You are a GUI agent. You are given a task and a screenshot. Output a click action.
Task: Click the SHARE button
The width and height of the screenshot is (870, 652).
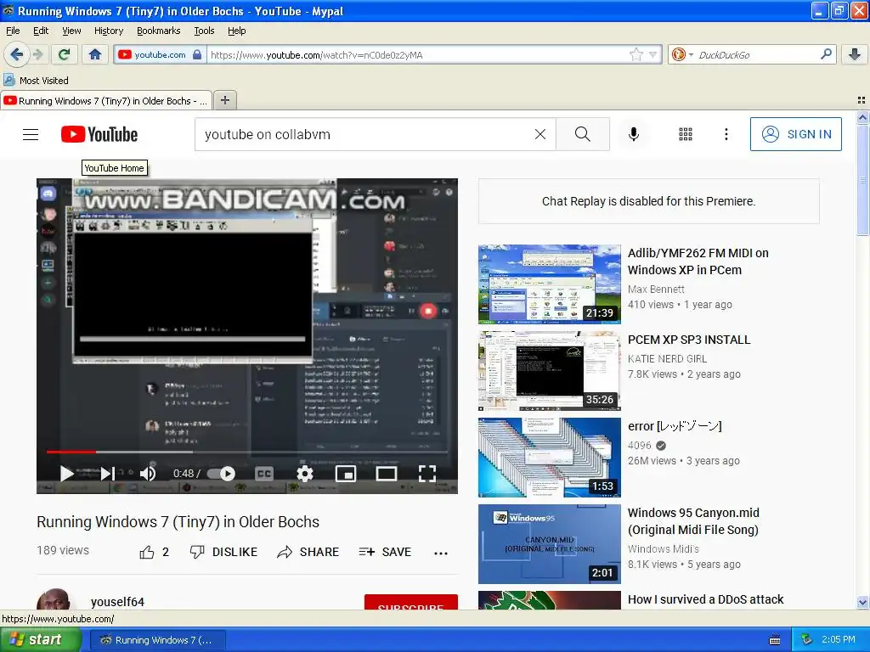point(308,552)
